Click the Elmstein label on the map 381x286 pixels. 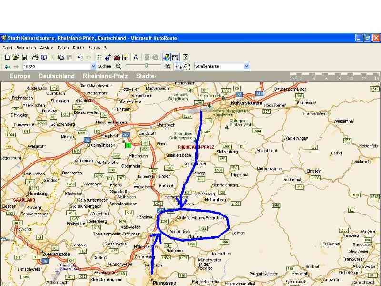314,171
